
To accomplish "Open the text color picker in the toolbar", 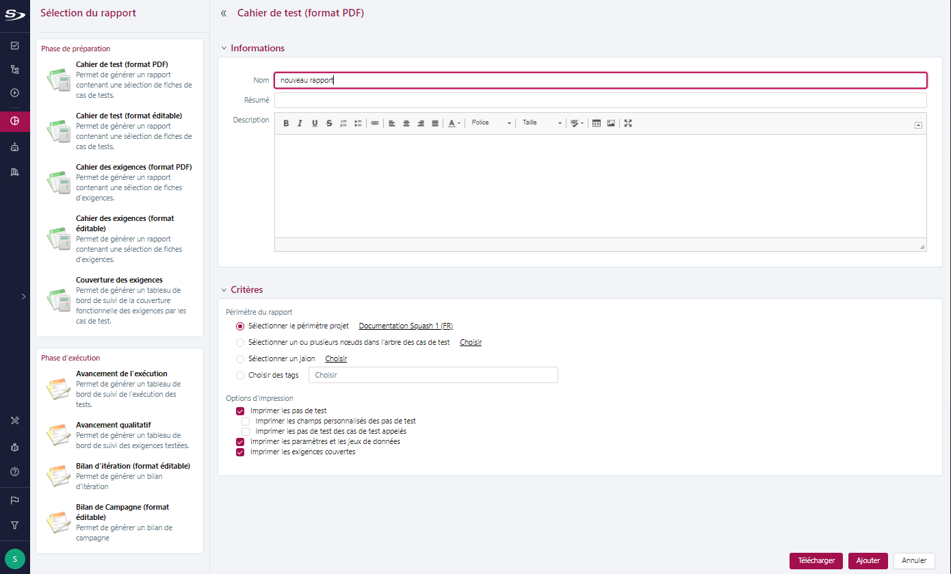I will tap(452, 123).
